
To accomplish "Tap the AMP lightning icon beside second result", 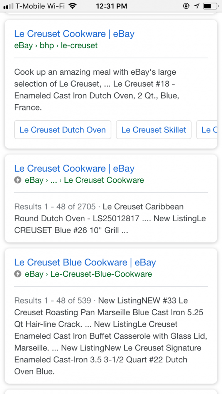I will tap(17, 180).
